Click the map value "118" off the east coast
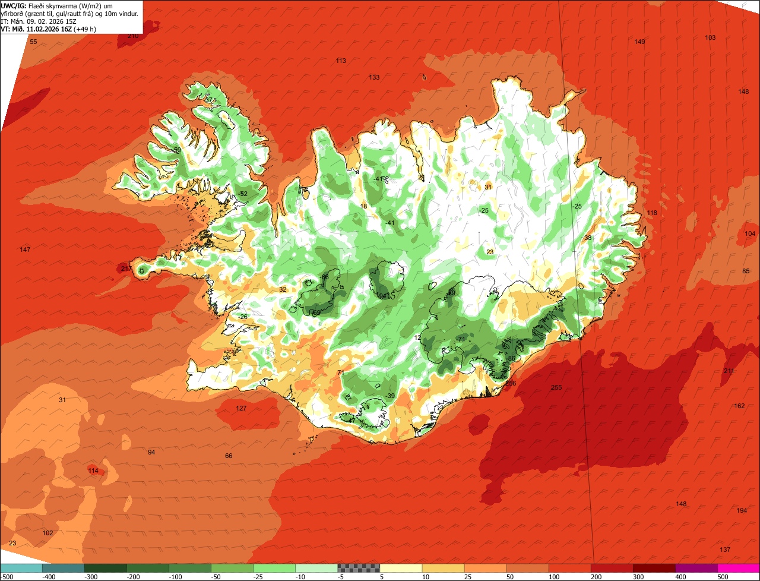 [x=652, y=213]
